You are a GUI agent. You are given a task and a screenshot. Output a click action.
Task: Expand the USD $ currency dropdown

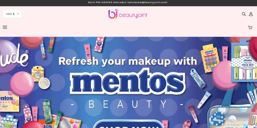point(12,14)
